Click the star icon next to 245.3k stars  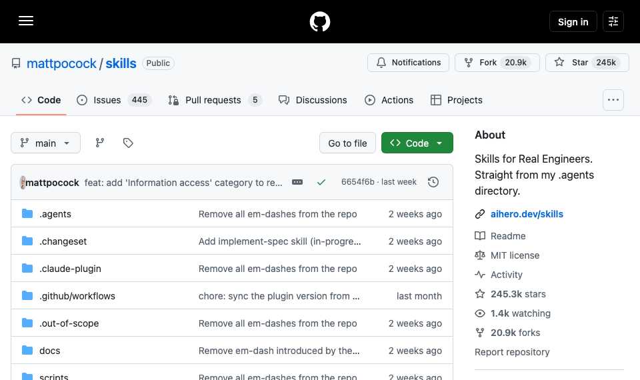(x=480, y=294)
